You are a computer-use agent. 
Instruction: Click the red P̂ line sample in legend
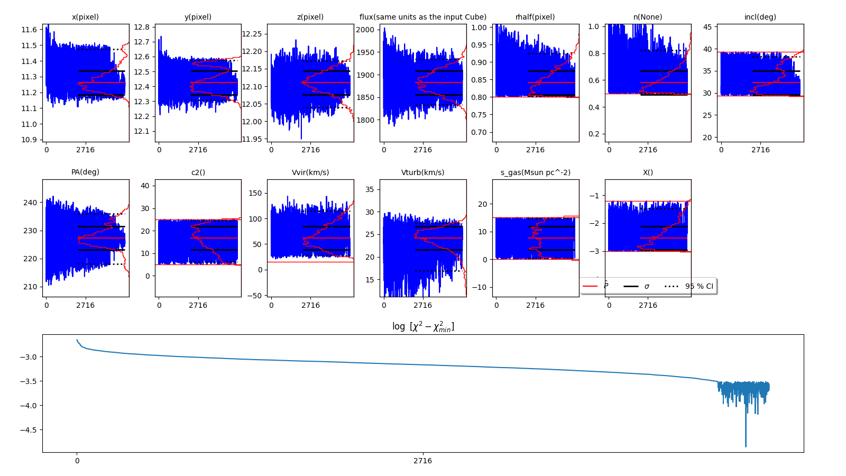tap(590, 286)
